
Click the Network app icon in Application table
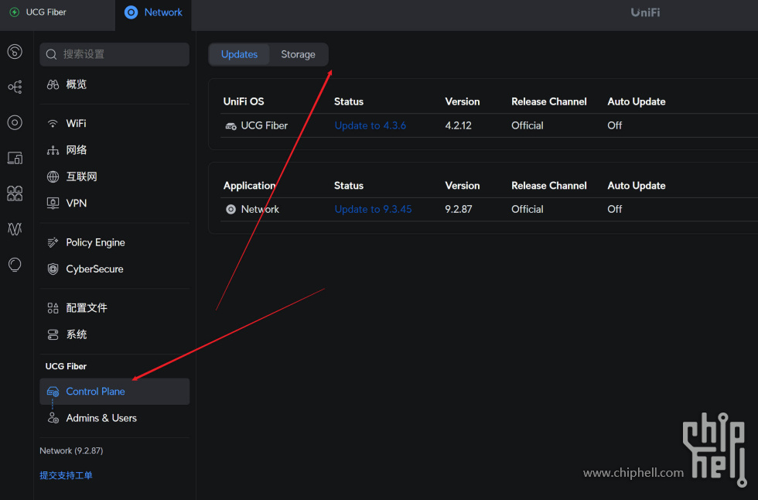230,210
